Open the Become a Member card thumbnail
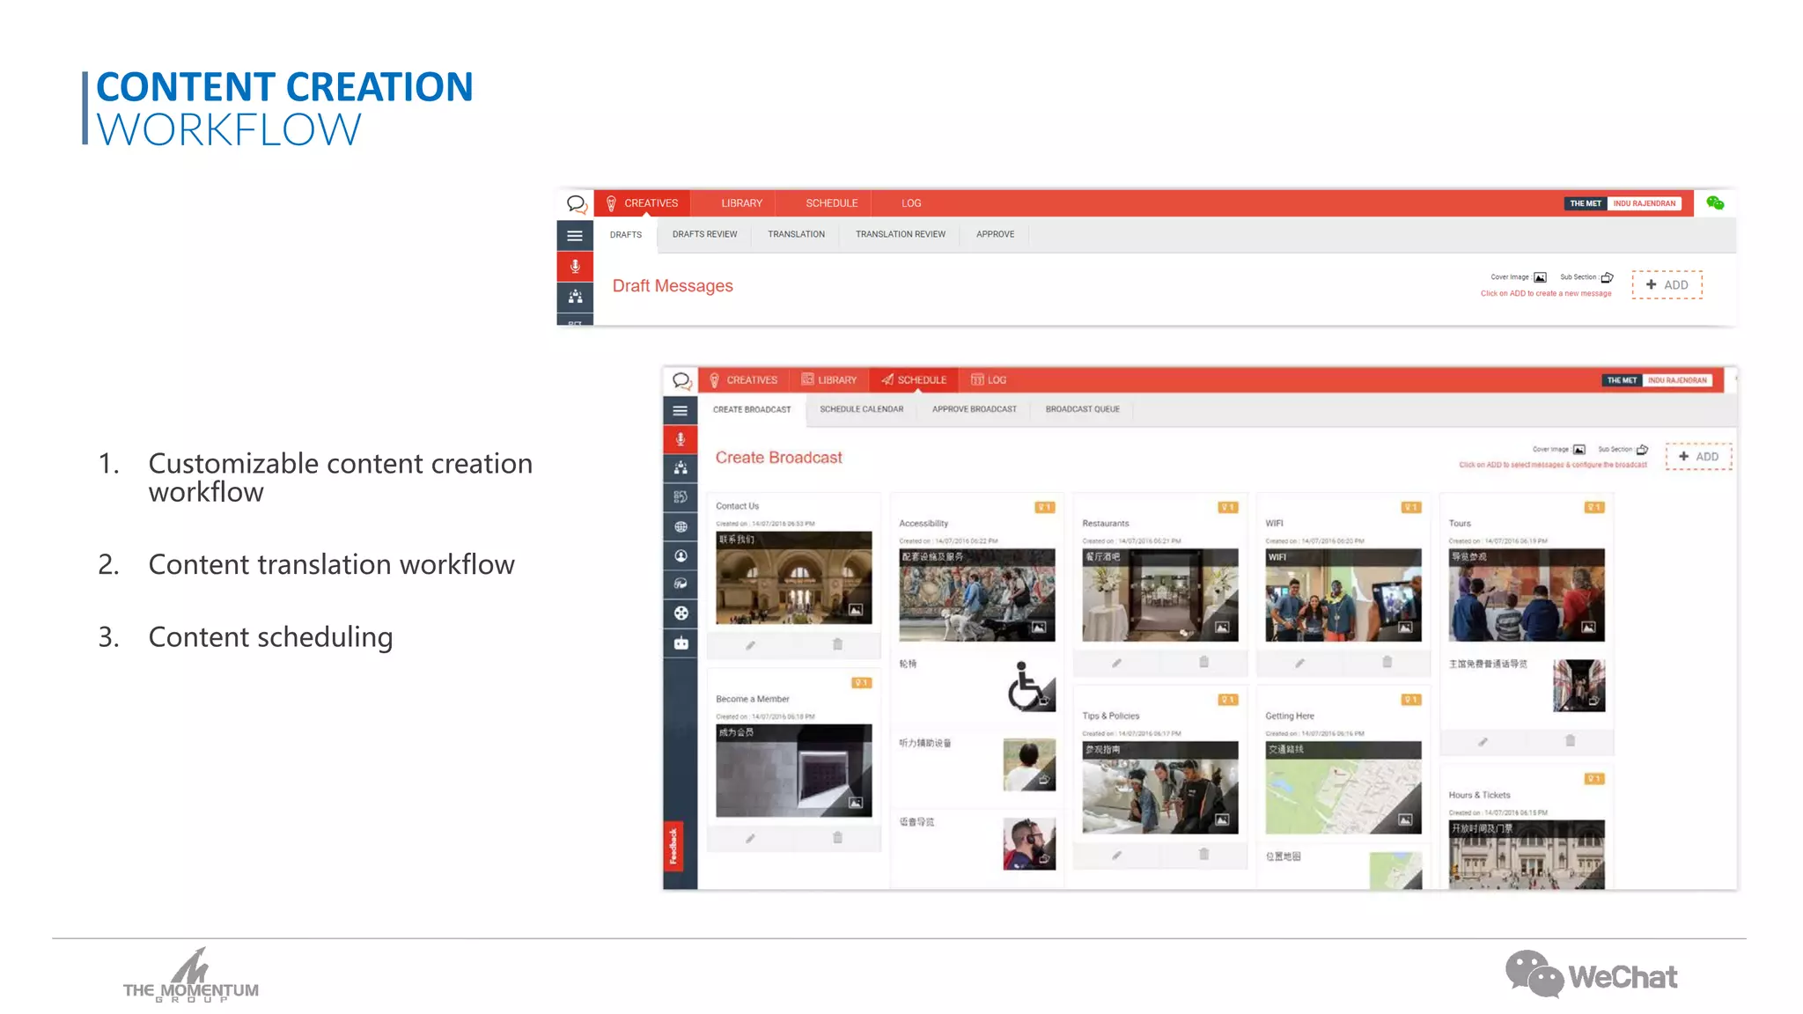Viewport: 1803px width, 1014px height. [793, 770]
